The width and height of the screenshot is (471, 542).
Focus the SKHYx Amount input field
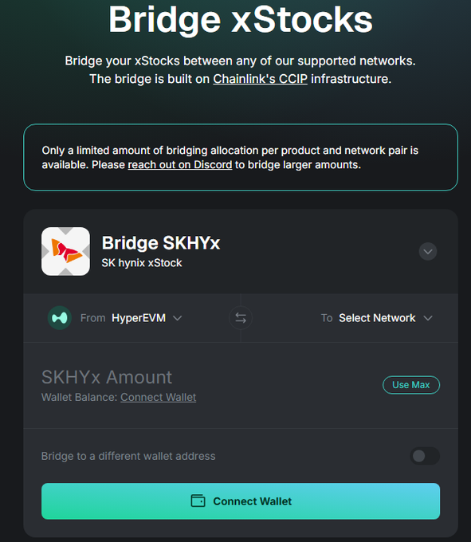pos(107,377)
